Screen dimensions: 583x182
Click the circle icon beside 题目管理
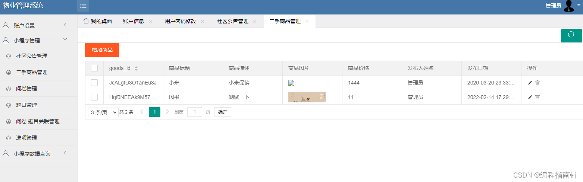[x=9, y=105]
